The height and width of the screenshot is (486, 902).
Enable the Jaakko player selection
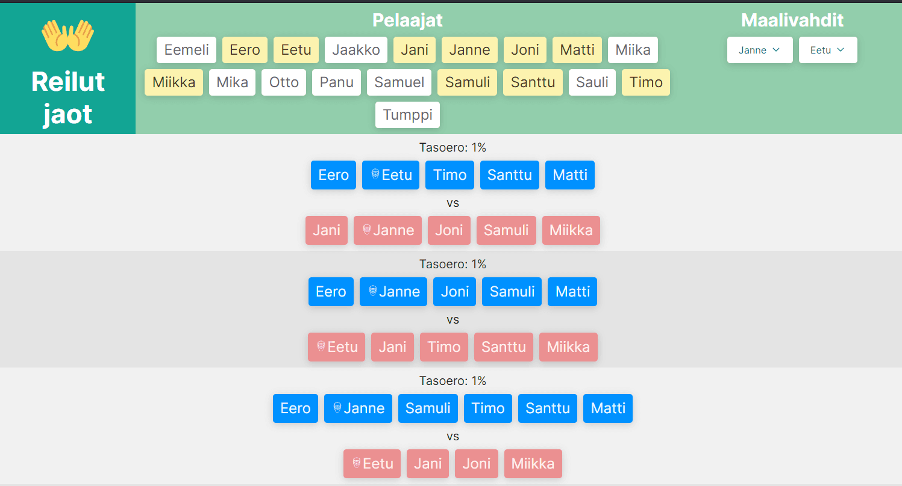pyautogui.click(x=355, y=50)
